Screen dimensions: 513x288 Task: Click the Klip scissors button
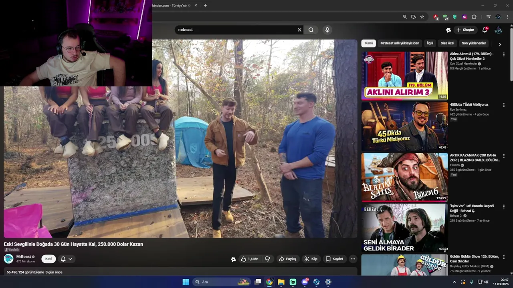[x=311, y=259]
